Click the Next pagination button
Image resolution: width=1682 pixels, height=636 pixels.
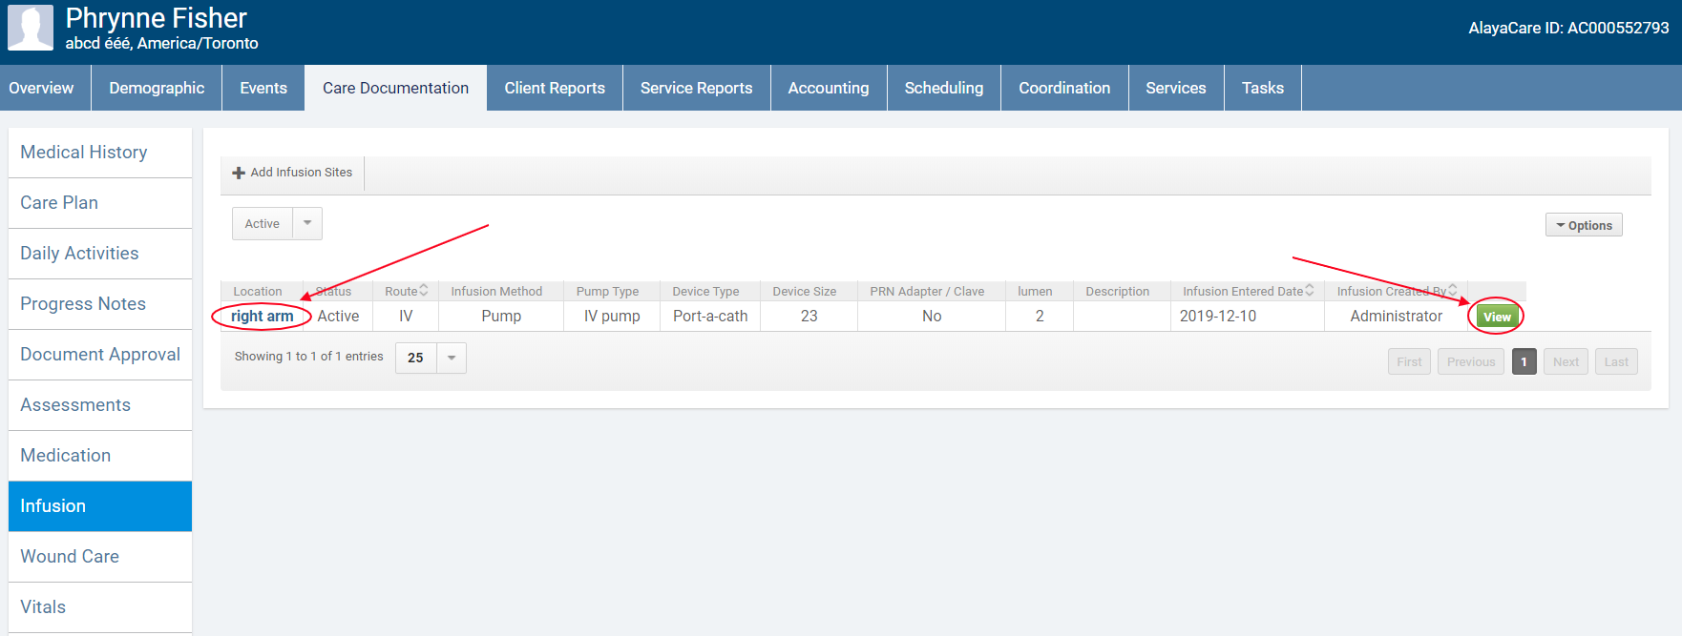[1566, 361]
